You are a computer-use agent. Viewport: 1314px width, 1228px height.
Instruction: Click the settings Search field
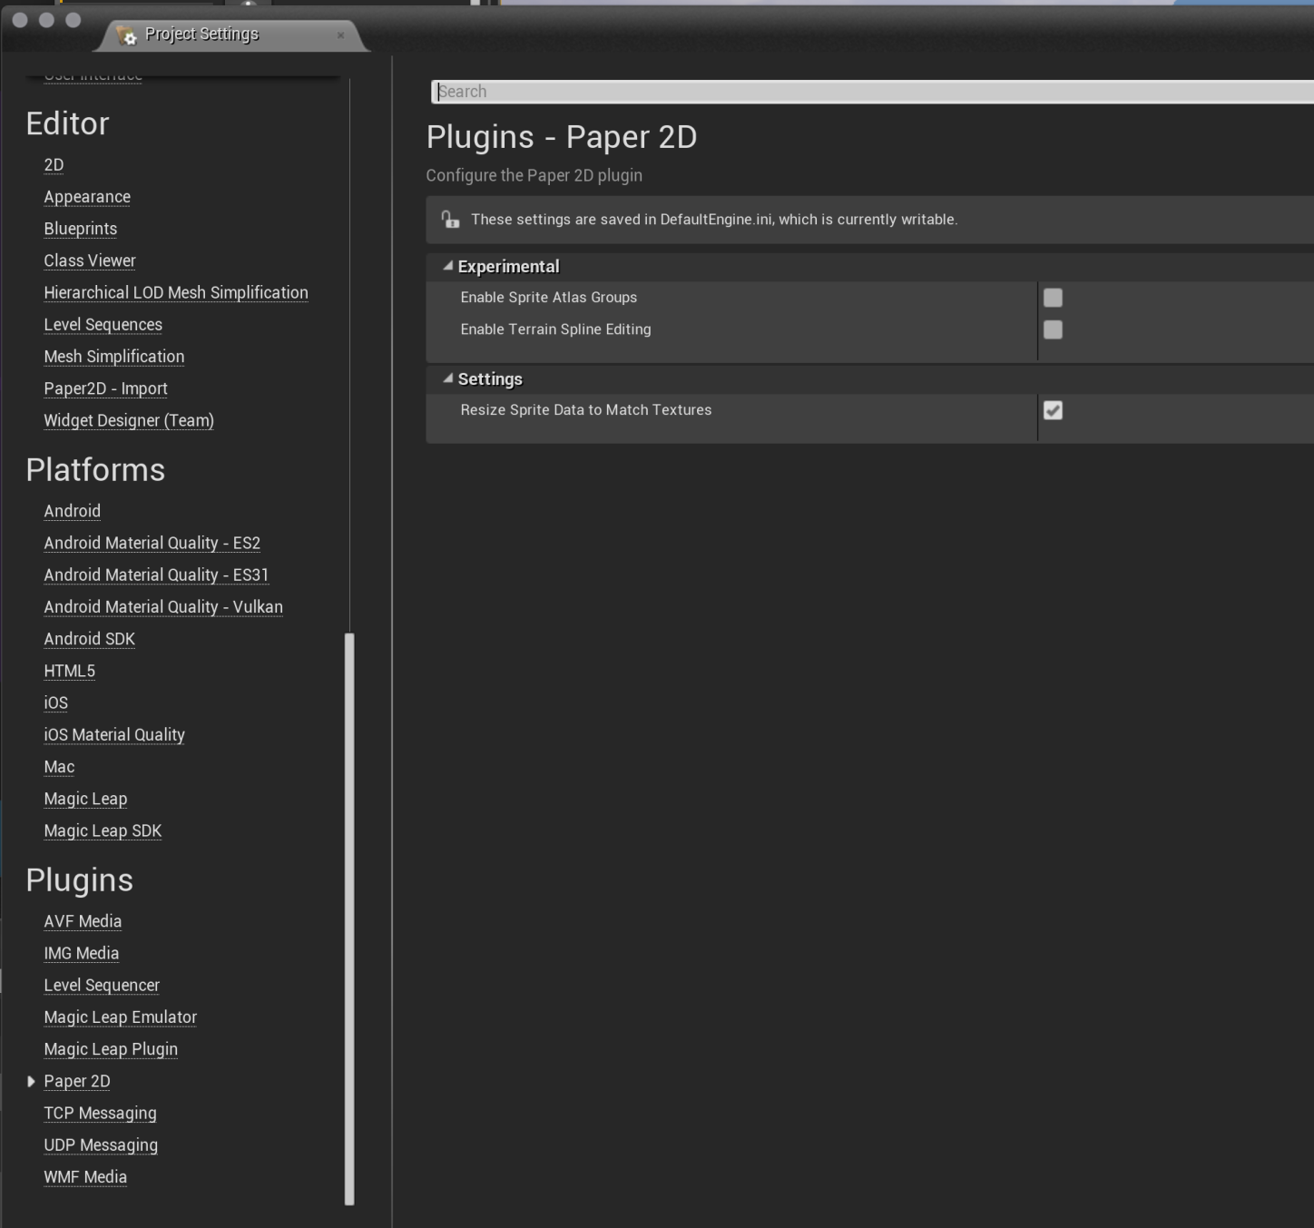click(872, 92)
